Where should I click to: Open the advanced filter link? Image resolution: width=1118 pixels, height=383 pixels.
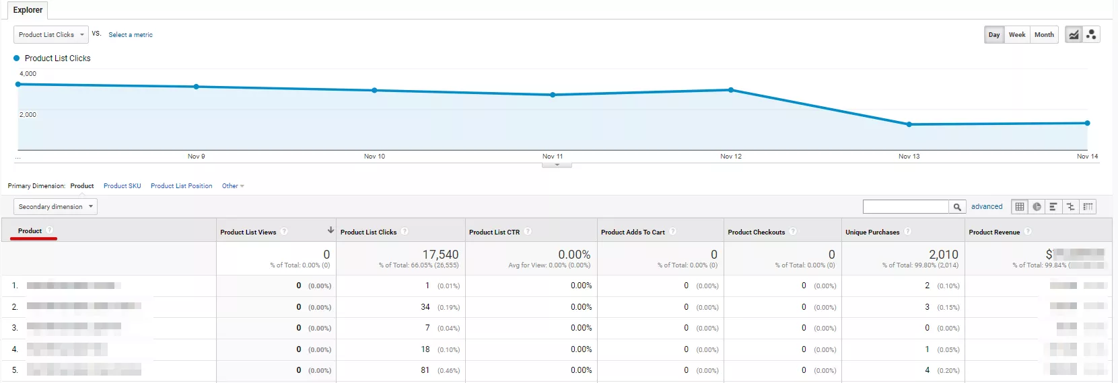(987, 207)
